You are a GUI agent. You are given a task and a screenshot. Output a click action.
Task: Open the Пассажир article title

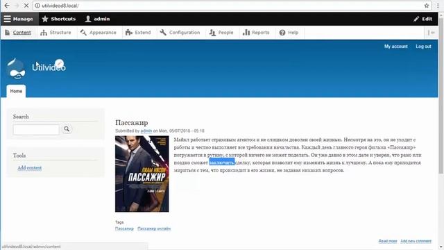point(131,122)
